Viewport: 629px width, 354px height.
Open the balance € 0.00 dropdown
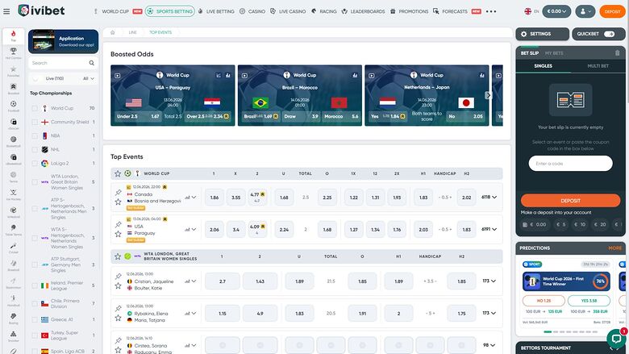click(556, 11)
